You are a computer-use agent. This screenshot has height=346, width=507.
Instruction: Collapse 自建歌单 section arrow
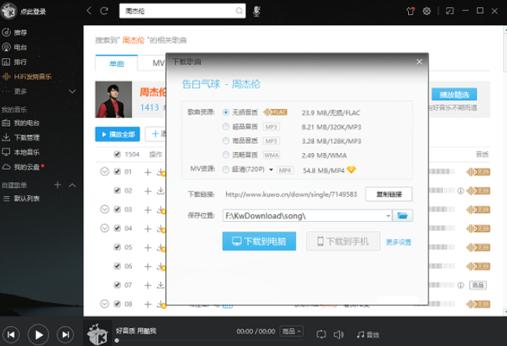pos(72,185)
